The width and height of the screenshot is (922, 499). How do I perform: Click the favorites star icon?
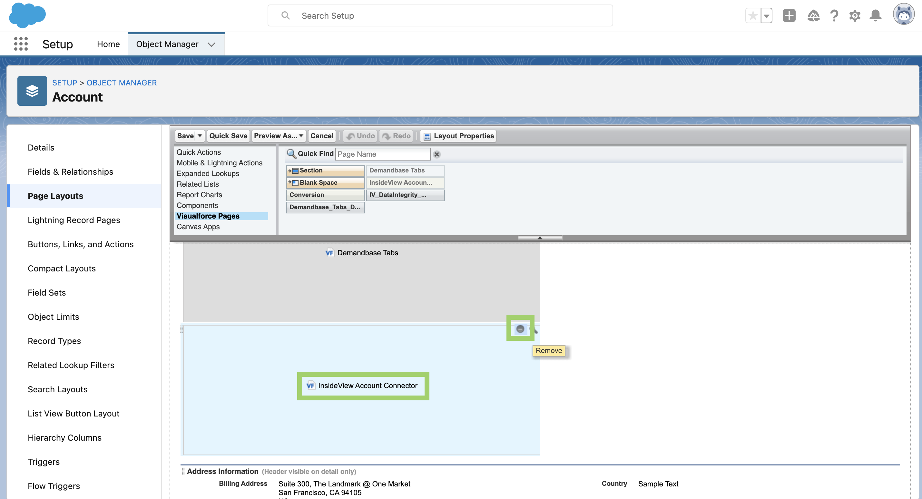click(753, 16)
